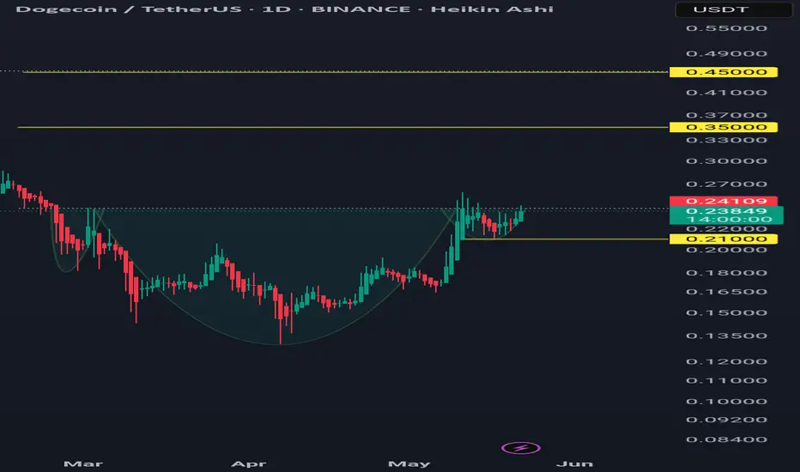The width and height of the screenshot is (800, 472).
Task: Click the 0.15000 price axis value
Action: tap(726, 312)
